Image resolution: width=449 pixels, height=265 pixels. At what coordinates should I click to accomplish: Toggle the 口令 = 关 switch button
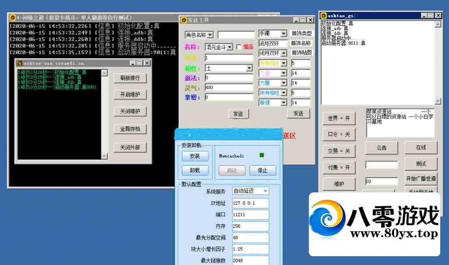(x=339, y=134)
